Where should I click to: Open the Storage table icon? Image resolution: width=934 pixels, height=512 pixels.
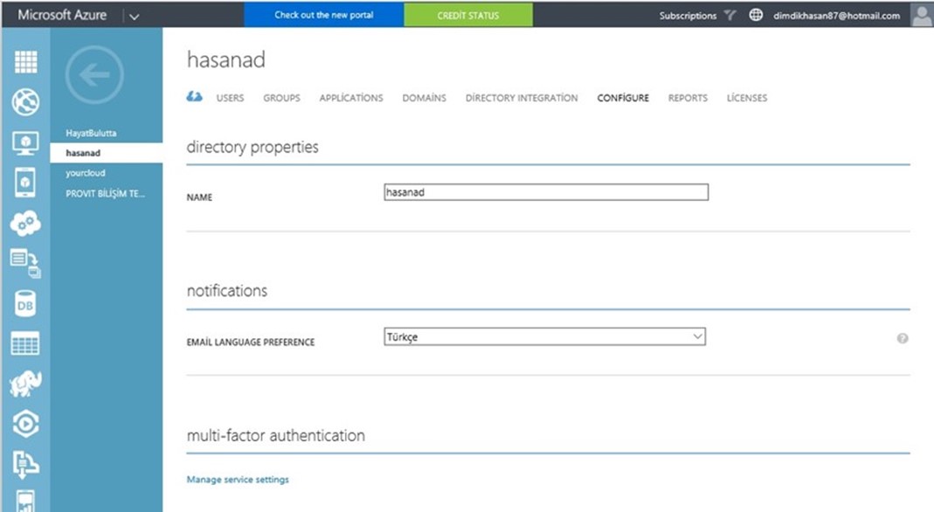(25, 343)
